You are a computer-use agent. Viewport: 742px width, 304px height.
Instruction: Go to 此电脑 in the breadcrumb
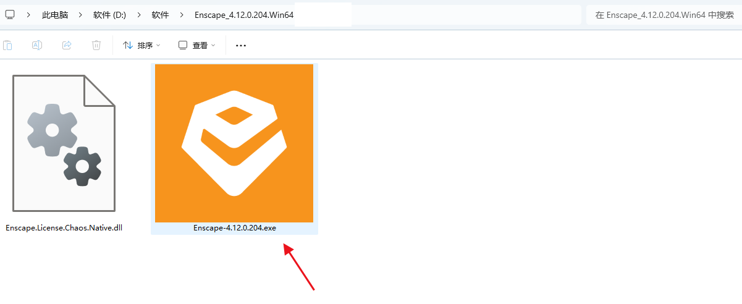coord(54,14)
